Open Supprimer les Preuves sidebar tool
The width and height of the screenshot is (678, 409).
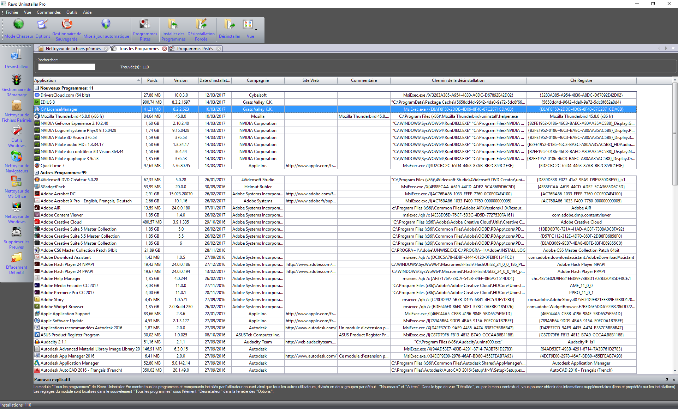pyautogui.click(x=17, y=238)
